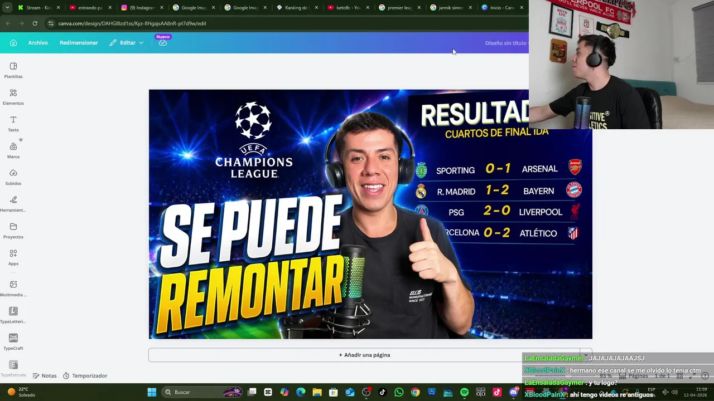The width and height of the screenshot is (714, 401).
Task: Open the Redimensionar menu
Action: coord(79,43)
